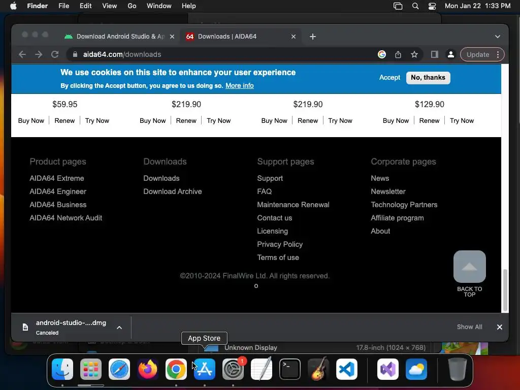Open Privacy Policy link
The height and width of the screenshot is (390, 520).
click(x=280, y=244)
